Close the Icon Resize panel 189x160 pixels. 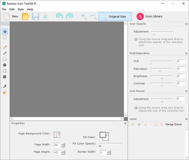(x=186, y=91)
